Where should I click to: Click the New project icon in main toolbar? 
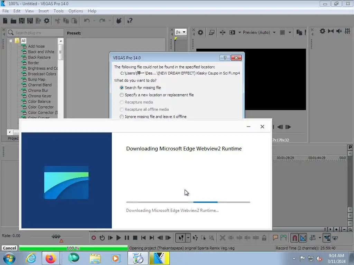pyautogui.click(x=5, y=21)
